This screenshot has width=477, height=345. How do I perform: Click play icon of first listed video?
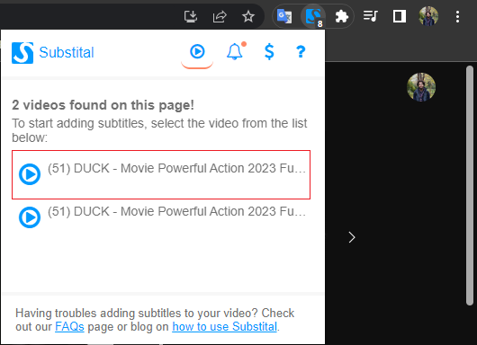30,174
